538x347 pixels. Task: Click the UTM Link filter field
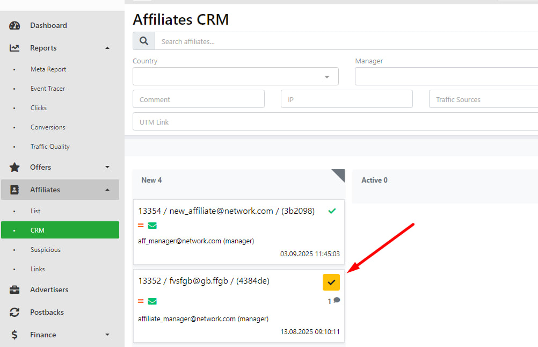[333, 122]
